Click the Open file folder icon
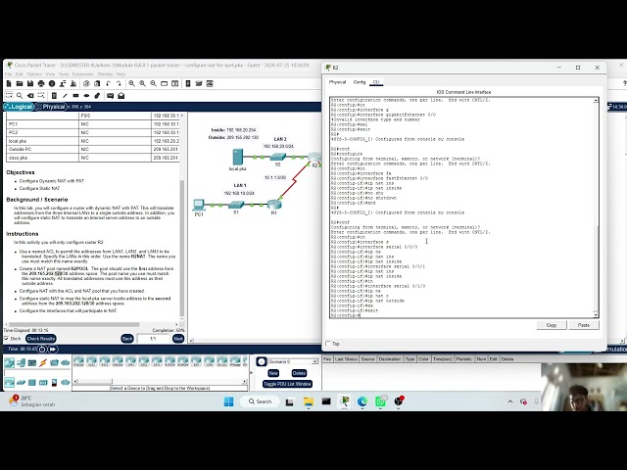Image resolution: width=627 pixels, height=470 pixels. (x=20, y=83)
